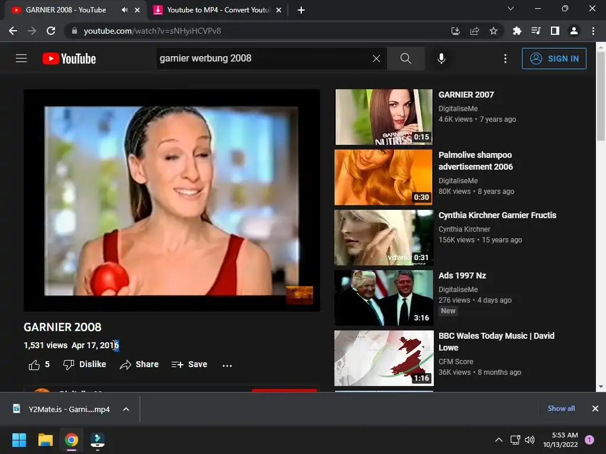Viewport: 606px width, 454px height.
Task: Clear the search box text
Action: pos(376,59)
